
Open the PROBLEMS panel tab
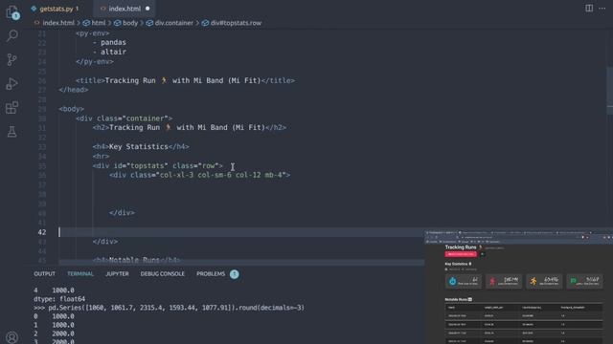[x=211, y=274]
